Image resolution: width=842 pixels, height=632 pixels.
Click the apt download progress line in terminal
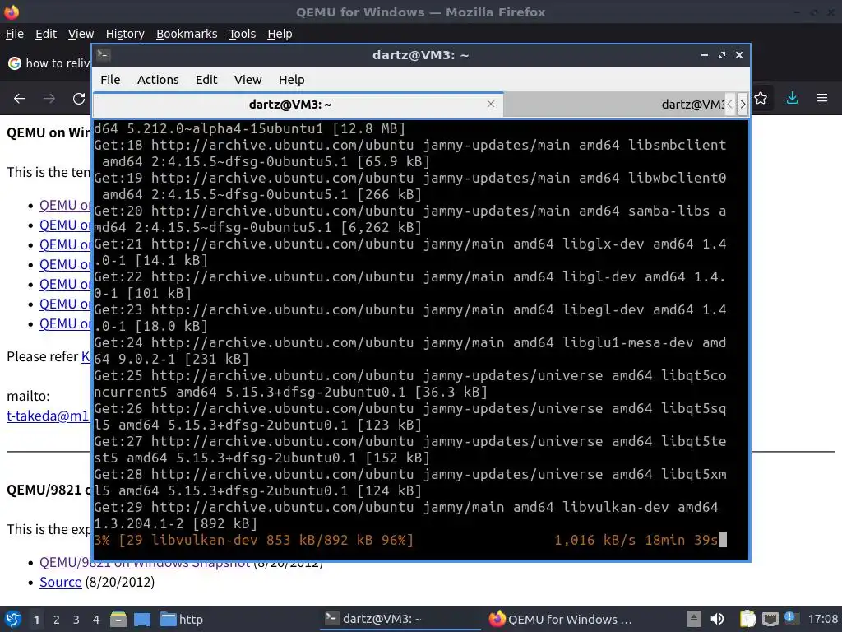coord(410,540)
